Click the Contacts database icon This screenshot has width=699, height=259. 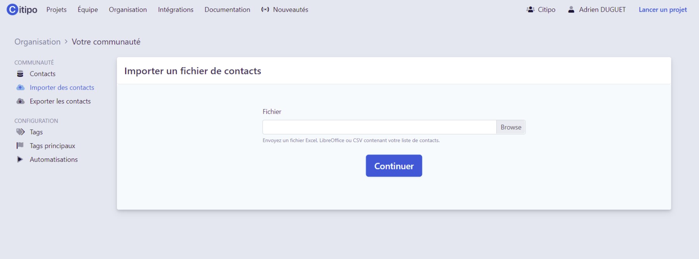coord(20,74)
